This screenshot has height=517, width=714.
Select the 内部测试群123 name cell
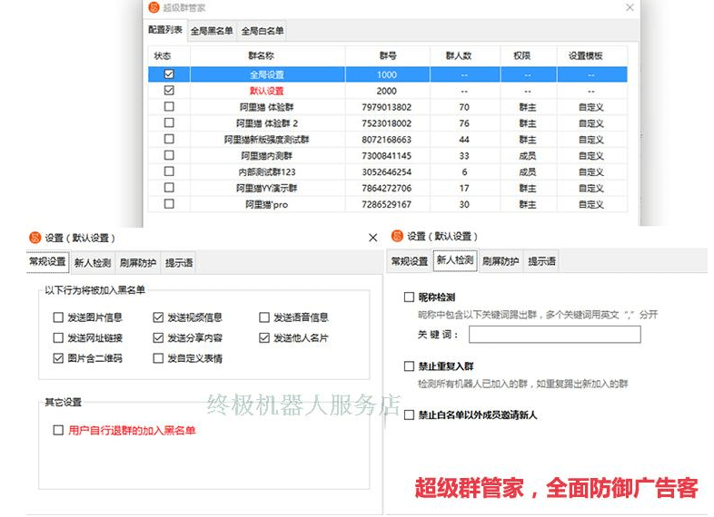coord(267,171)
